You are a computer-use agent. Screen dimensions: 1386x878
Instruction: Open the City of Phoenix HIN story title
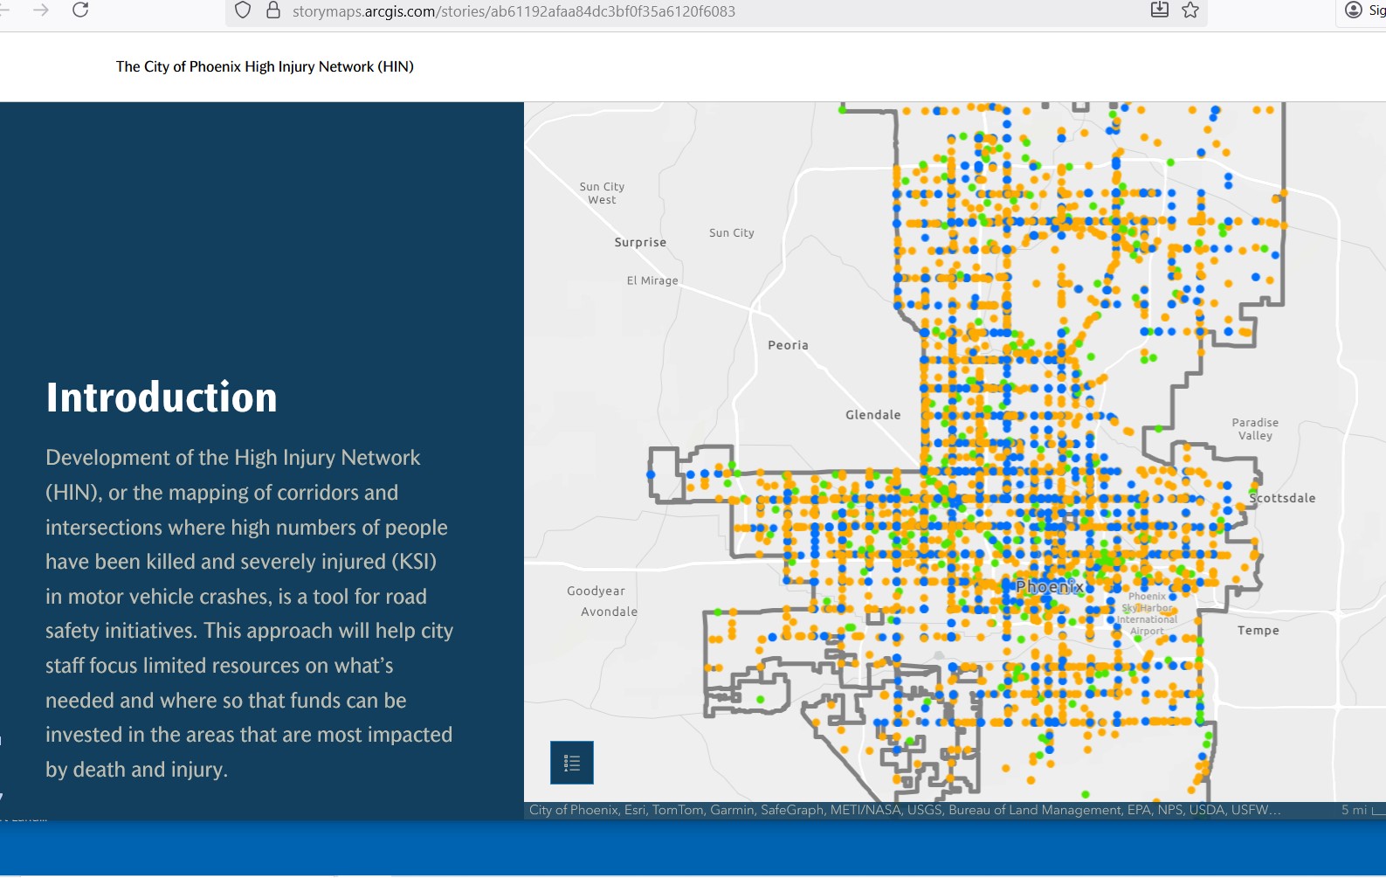click(x=265, y=66)
